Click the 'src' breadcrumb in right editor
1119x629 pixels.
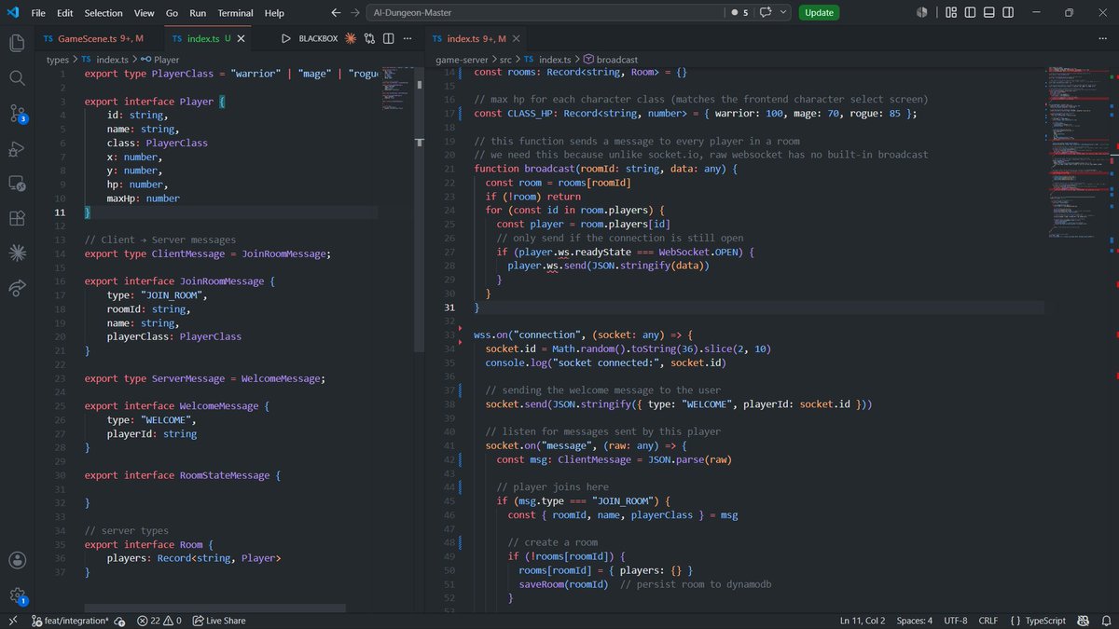(506, 59)
